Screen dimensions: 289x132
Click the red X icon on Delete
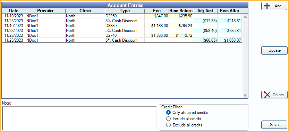pyautogui.click(x=267, y=95)
